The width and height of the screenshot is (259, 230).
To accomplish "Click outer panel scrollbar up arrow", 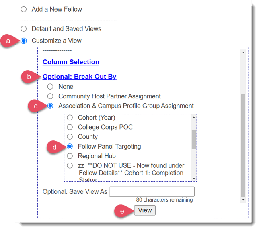I will click(243, 52).
